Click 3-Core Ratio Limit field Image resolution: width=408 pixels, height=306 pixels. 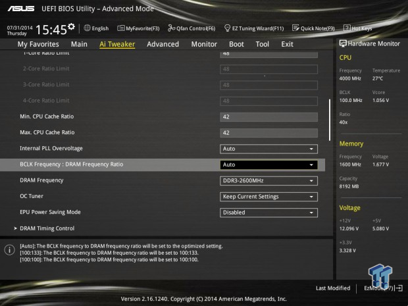tap(268, 85)
